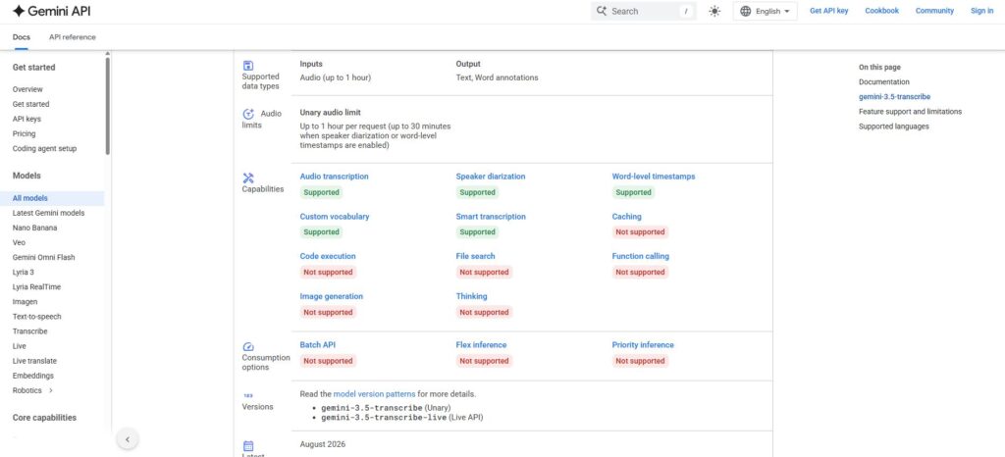Image resolution: width=1005 pixels, height=457 pixels.
Task: Click the Capabilities tools icon
Action: pyautogui.click(x=248, y=178)
